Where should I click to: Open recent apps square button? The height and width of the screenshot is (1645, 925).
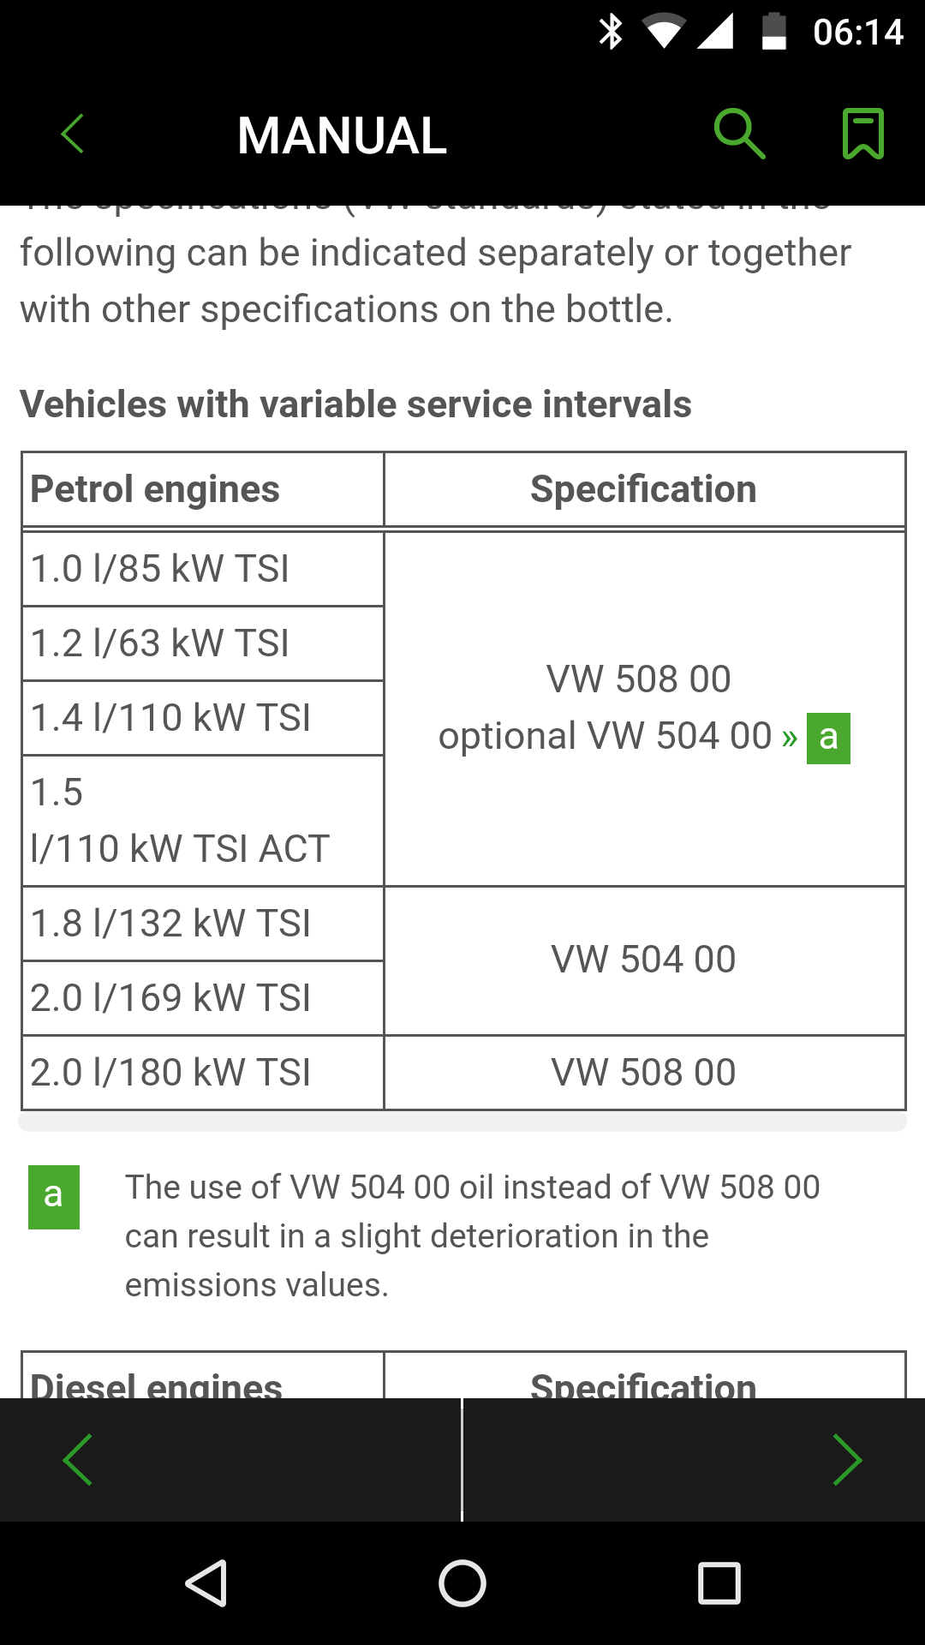(x=719, y=1582)
